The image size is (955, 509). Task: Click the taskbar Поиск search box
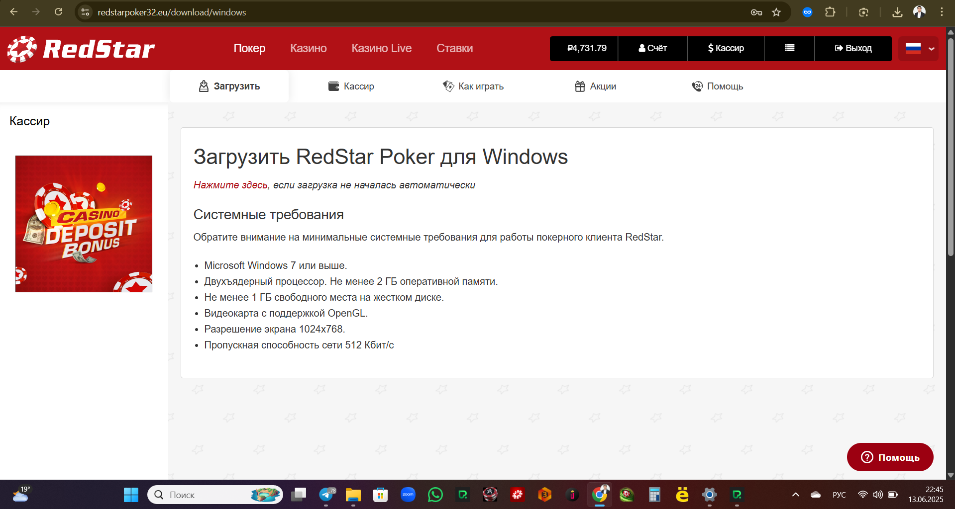215,495
